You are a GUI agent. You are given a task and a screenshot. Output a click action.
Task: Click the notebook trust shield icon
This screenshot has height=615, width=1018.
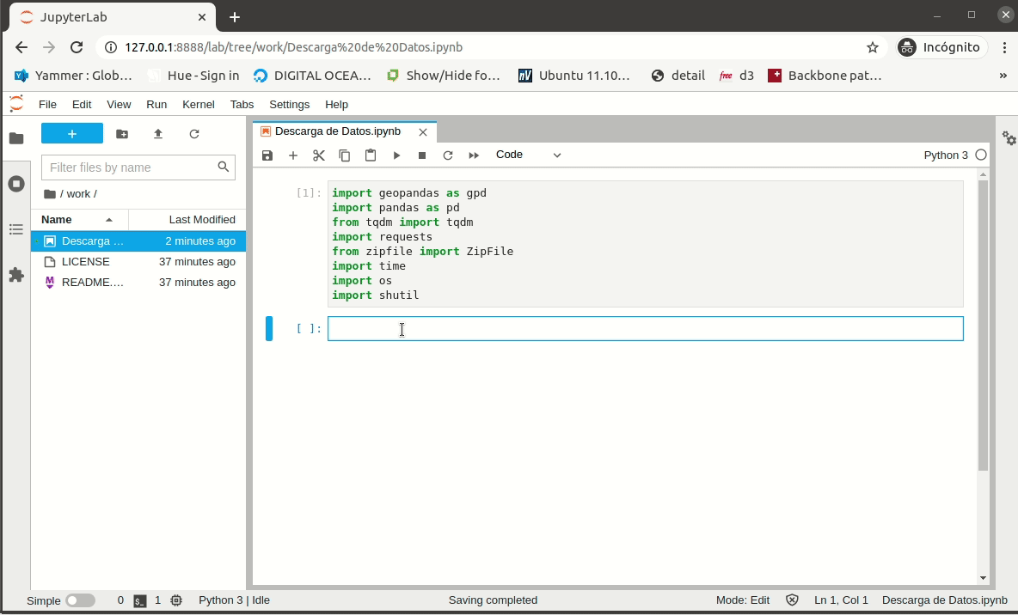point(792,600)
